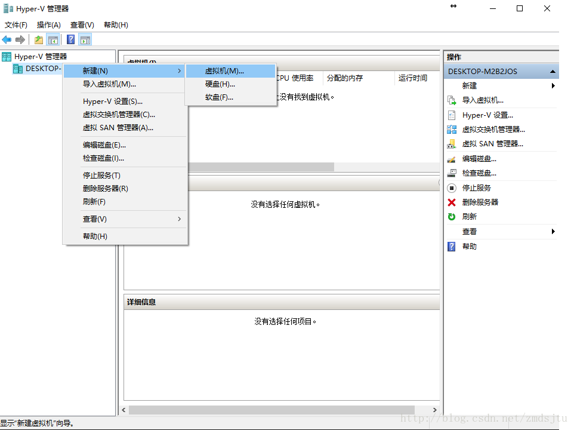Image resolution: width=574 pixels, height=430 pixels.
Task: Click the CPU 使用率 column header
Action: pos(300,78)
